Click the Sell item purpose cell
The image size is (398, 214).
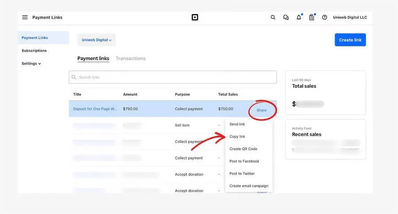tap(182, 125)
